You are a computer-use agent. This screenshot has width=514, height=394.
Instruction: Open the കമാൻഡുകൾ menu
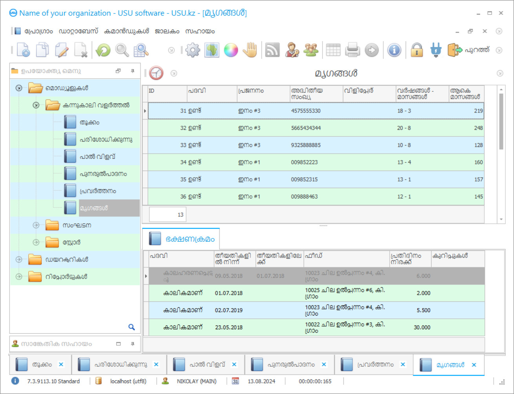pos(127,31)
